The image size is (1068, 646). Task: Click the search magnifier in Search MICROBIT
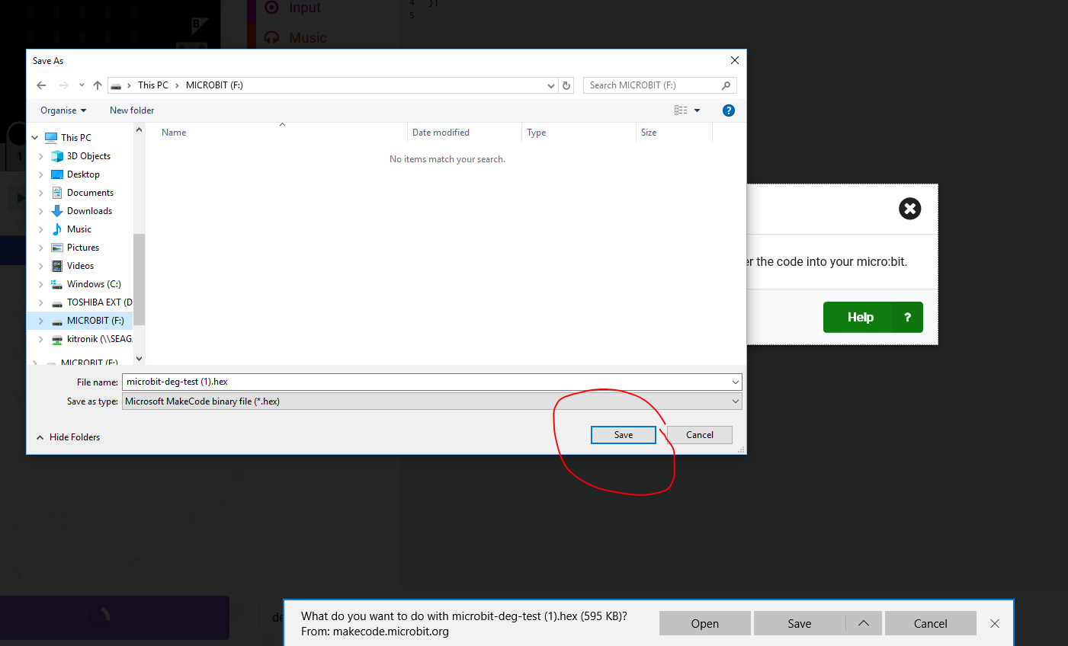pyautogui.click(x=725, y=85)
